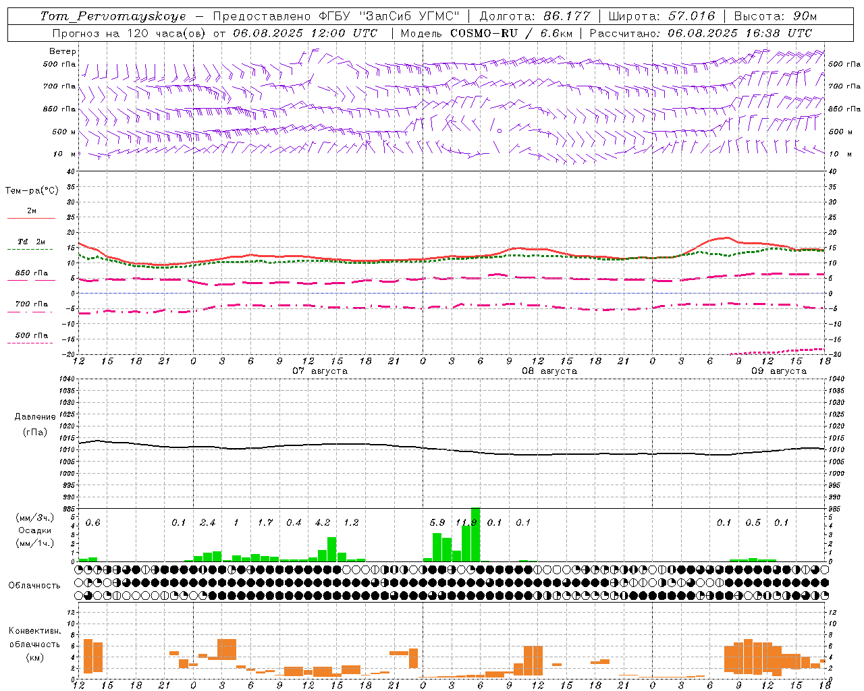Click the Тем-ра(°C) axis title

(x=32, y=191)
